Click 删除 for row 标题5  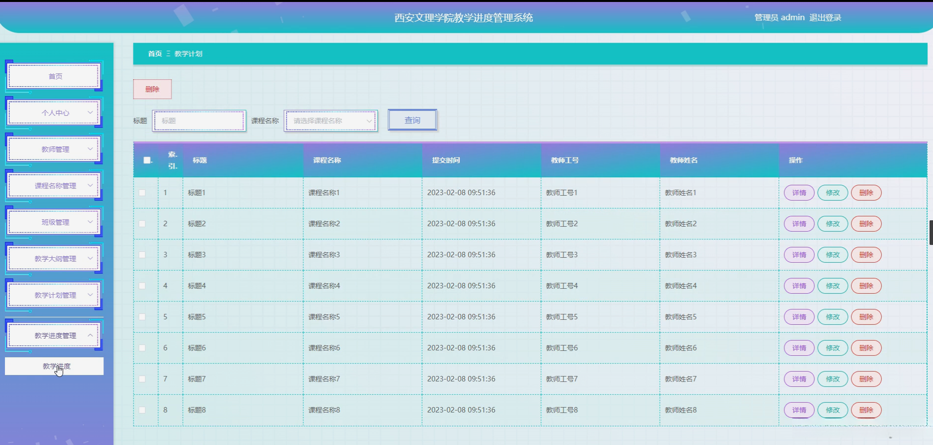click(866, 317)
